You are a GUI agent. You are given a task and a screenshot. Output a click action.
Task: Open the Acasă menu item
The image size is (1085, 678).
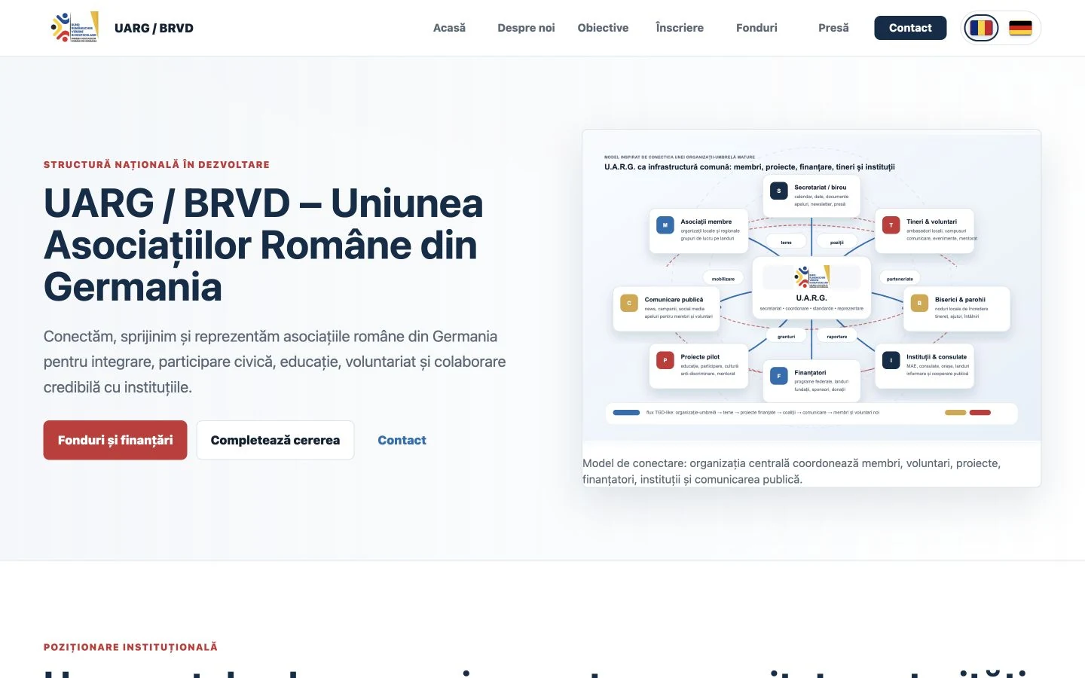449,28
